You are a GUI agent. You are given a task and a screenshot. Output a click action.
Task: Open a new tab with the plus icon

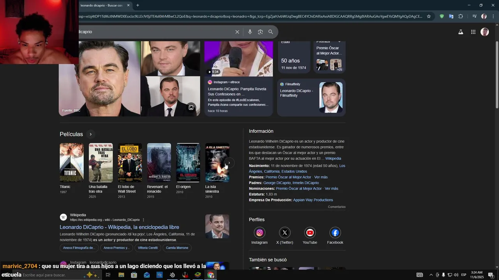click(x=138, y=5)
